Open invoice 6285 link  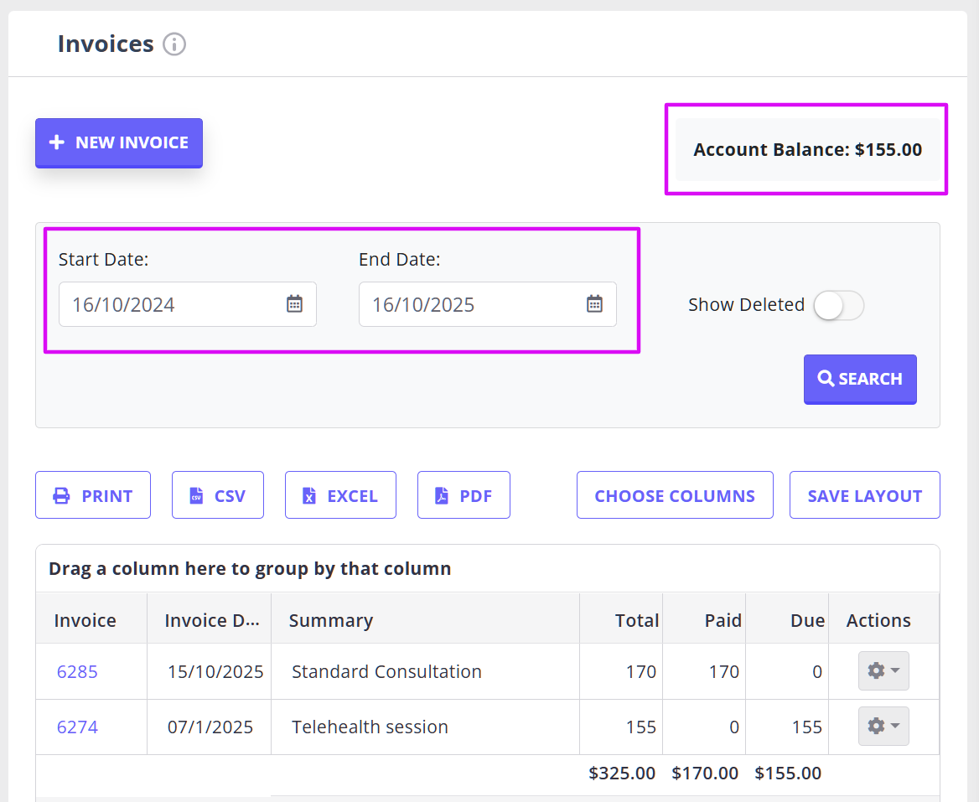pyautogui.click(x=77, y=671)
